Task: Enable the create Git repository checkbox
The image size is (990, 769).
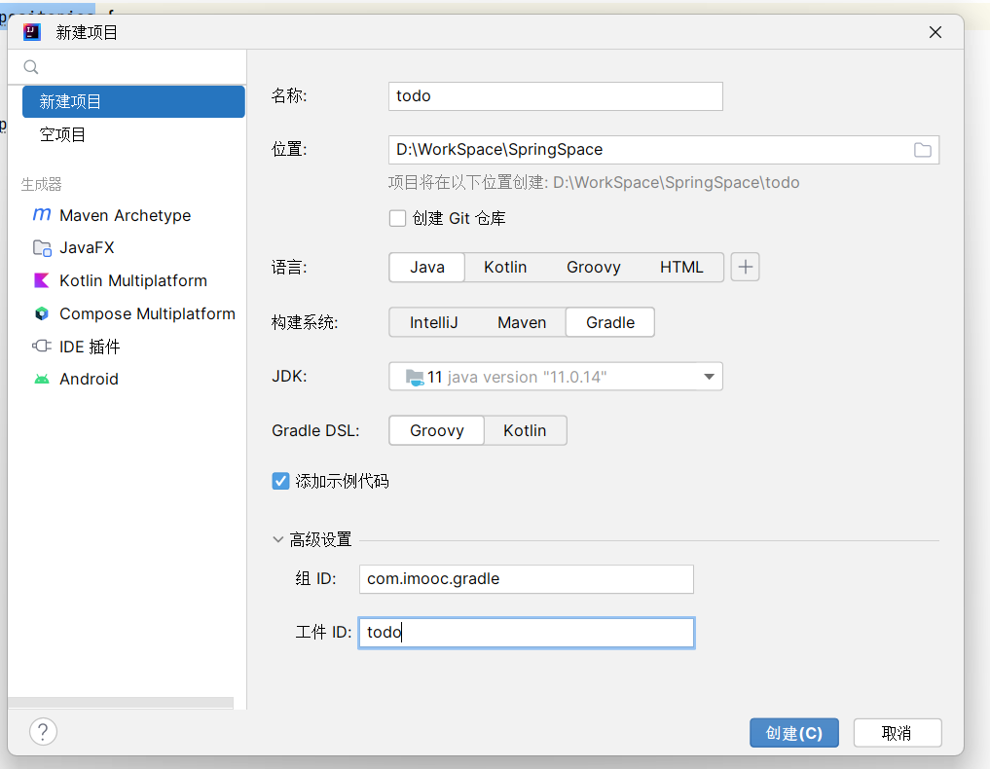Action: coord(397,219)
